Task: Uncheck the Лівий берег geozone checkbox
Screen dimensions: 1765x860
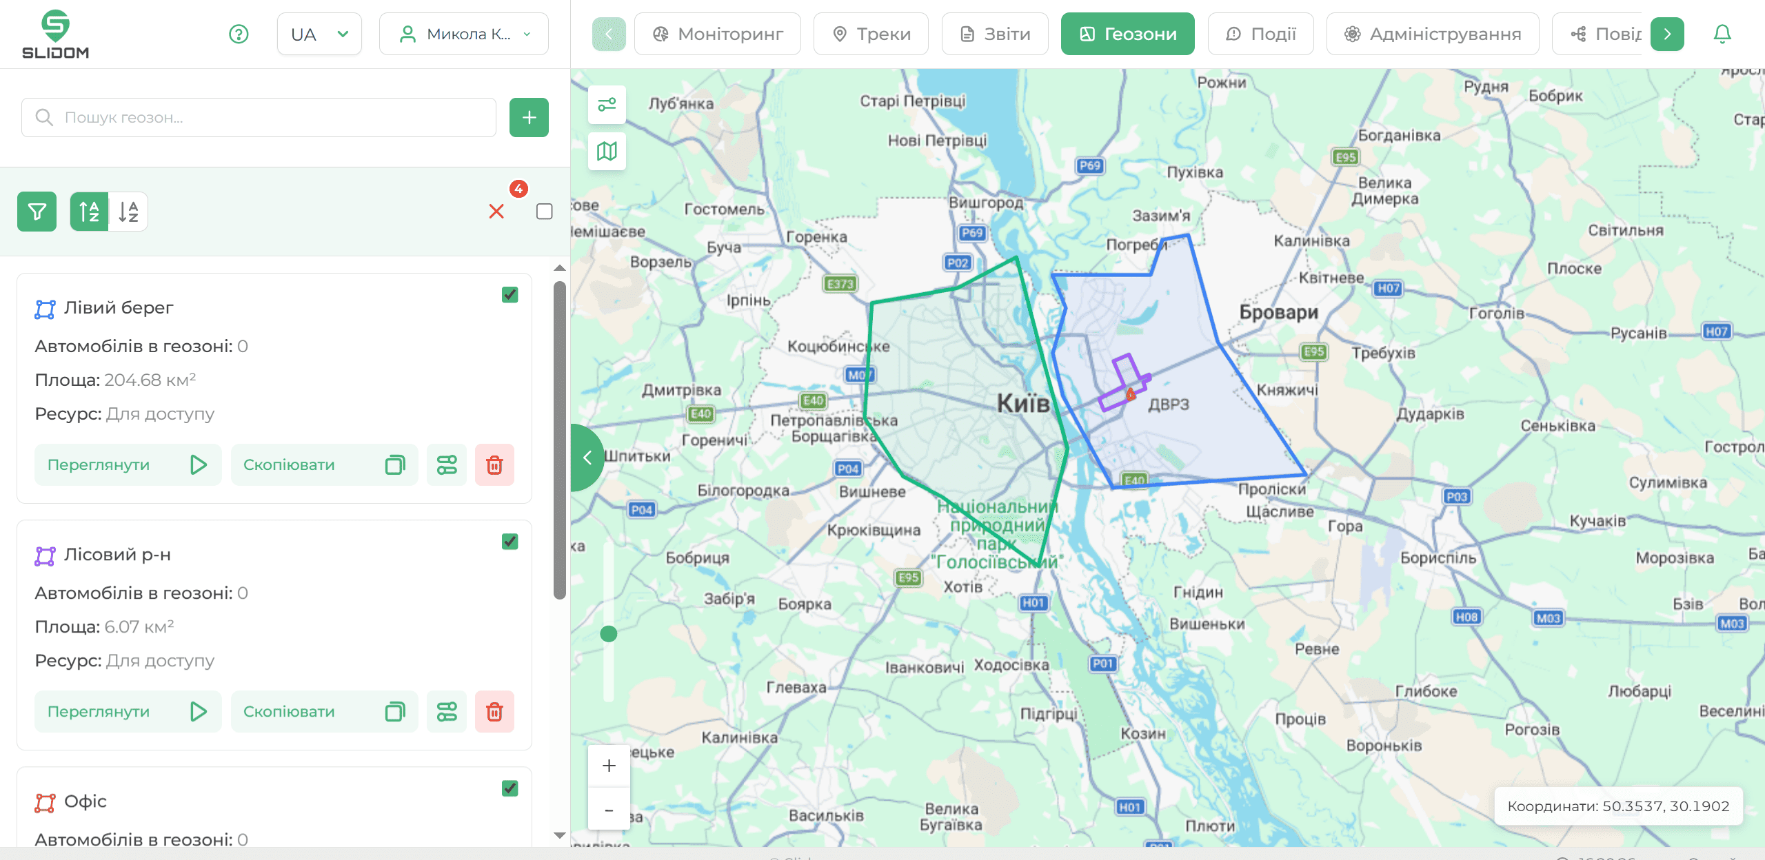Action: coord(510,295)
